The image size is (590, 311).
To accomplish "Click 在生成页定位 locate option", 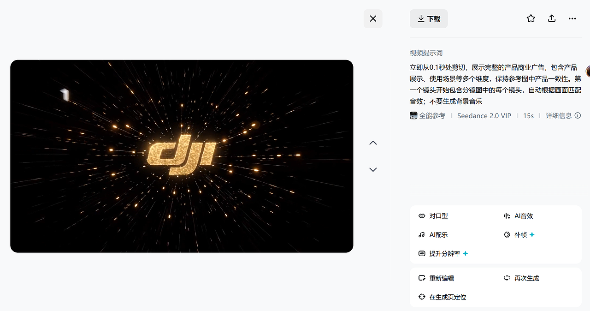I will point(442,297).
